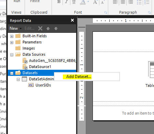The height and width of the screenshot is (134, 154).
Task: Increase font size with large A
Action: 95,2
